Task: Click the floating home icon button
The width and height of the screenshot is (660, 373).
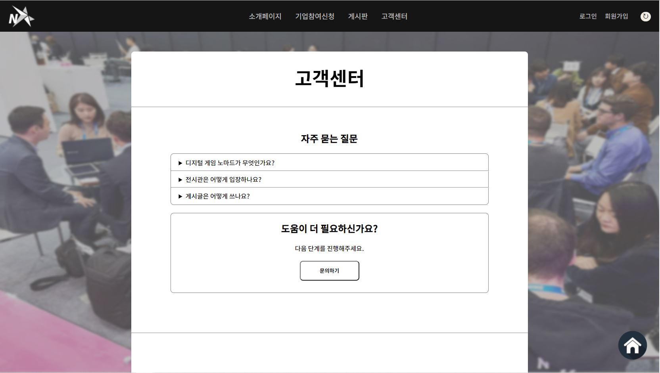Action: [632, 345]
